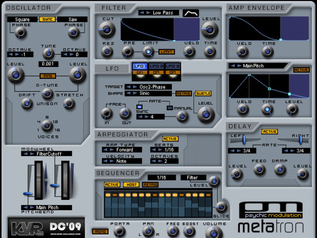The width and height of the screenshot is (317, 238).
Task: Open the LFO SHAPE Sinic selector
Action: (148, 93)
